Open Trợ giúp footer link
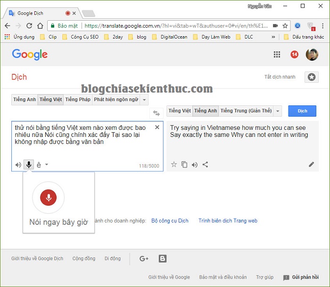 pos(265,277)
